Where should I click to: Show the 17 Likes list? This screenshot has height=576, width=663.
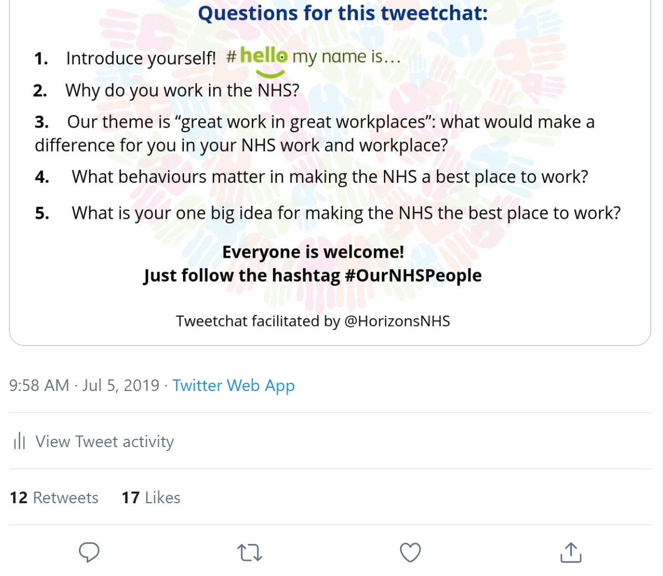coord(151,498)
